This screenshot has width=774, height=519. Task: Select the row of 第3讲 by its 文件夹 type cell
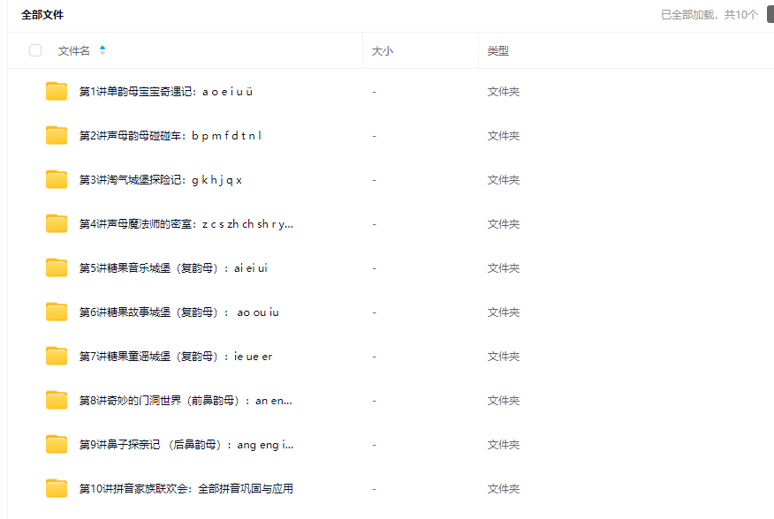pyautogui.click(x=504, y=180)
